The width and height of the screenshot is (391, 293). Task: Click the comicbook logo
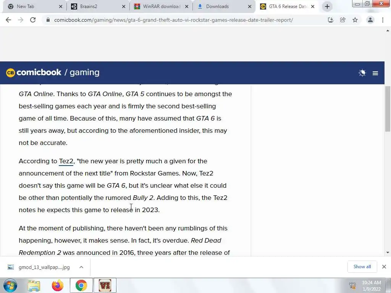point(34,72)
